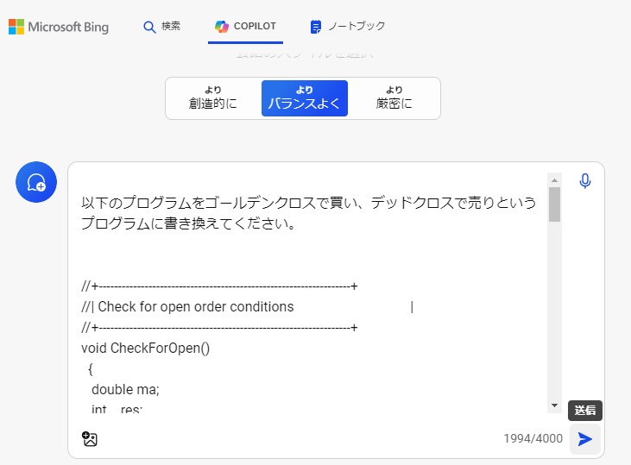The image size is (631, 465).
Task: Open the ノートブック tab
Action: coord(356,27)
